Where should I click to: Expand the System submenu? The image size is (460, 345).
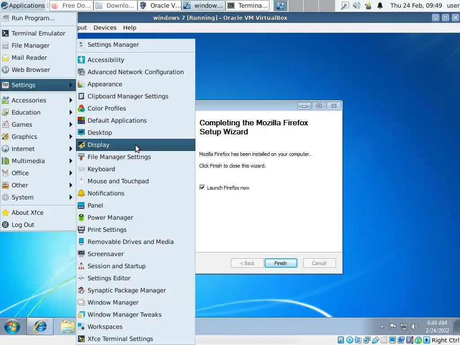click(38, 198)
